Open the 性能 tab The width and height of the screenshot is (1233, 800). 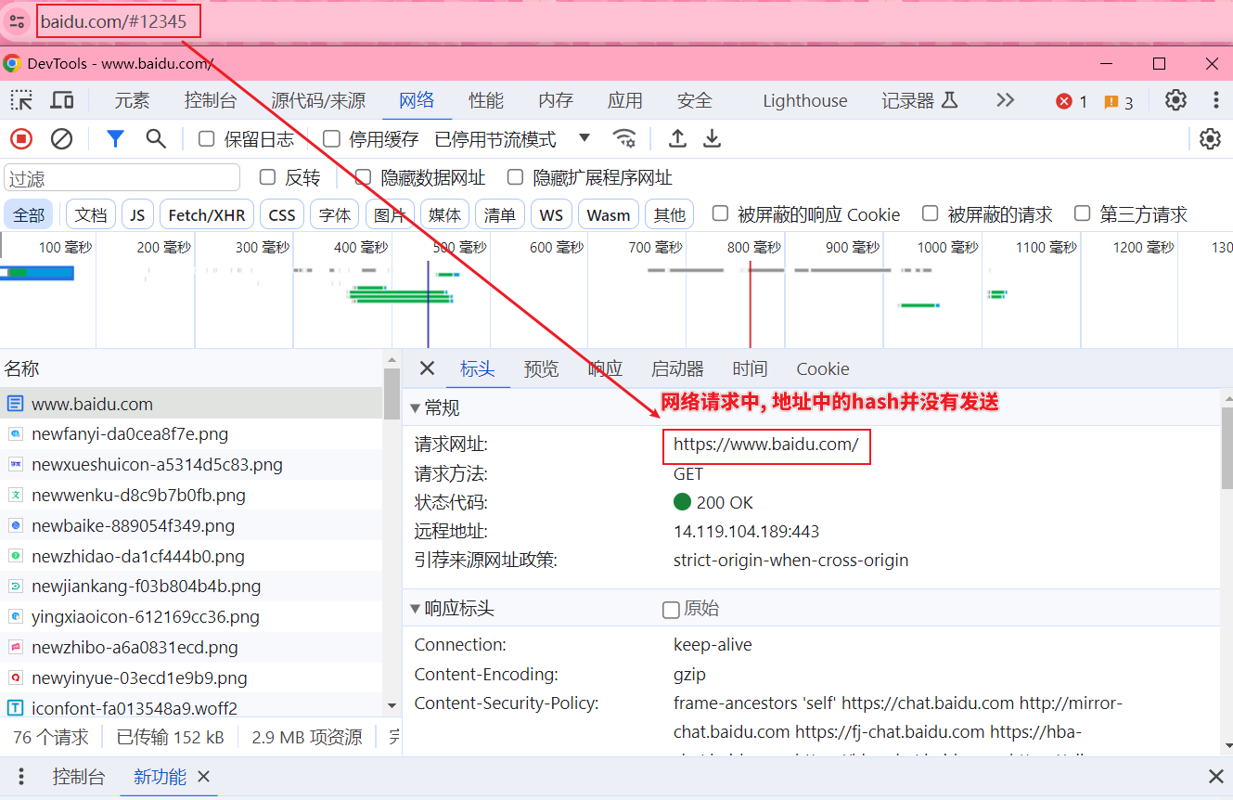(486, 100)
